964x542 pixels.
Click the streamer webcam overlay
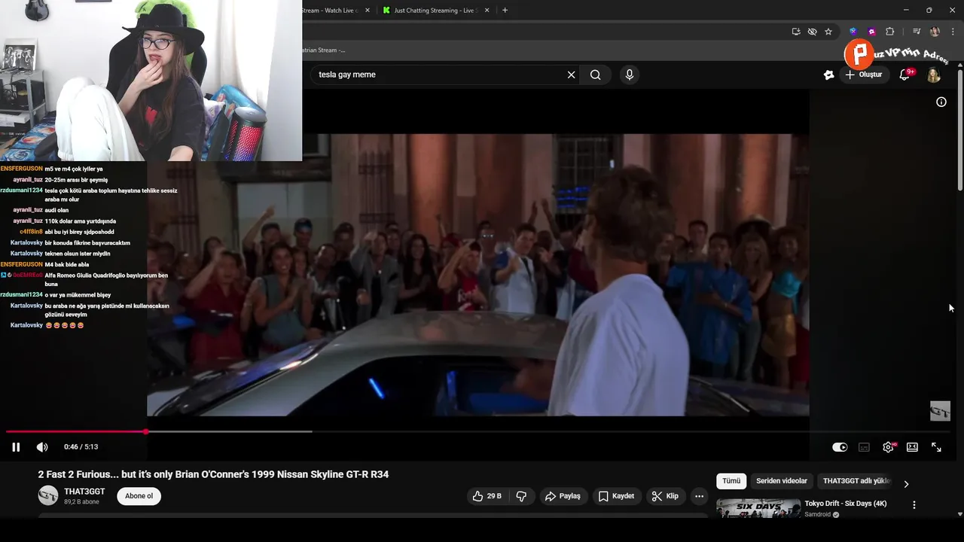[151, 81]
